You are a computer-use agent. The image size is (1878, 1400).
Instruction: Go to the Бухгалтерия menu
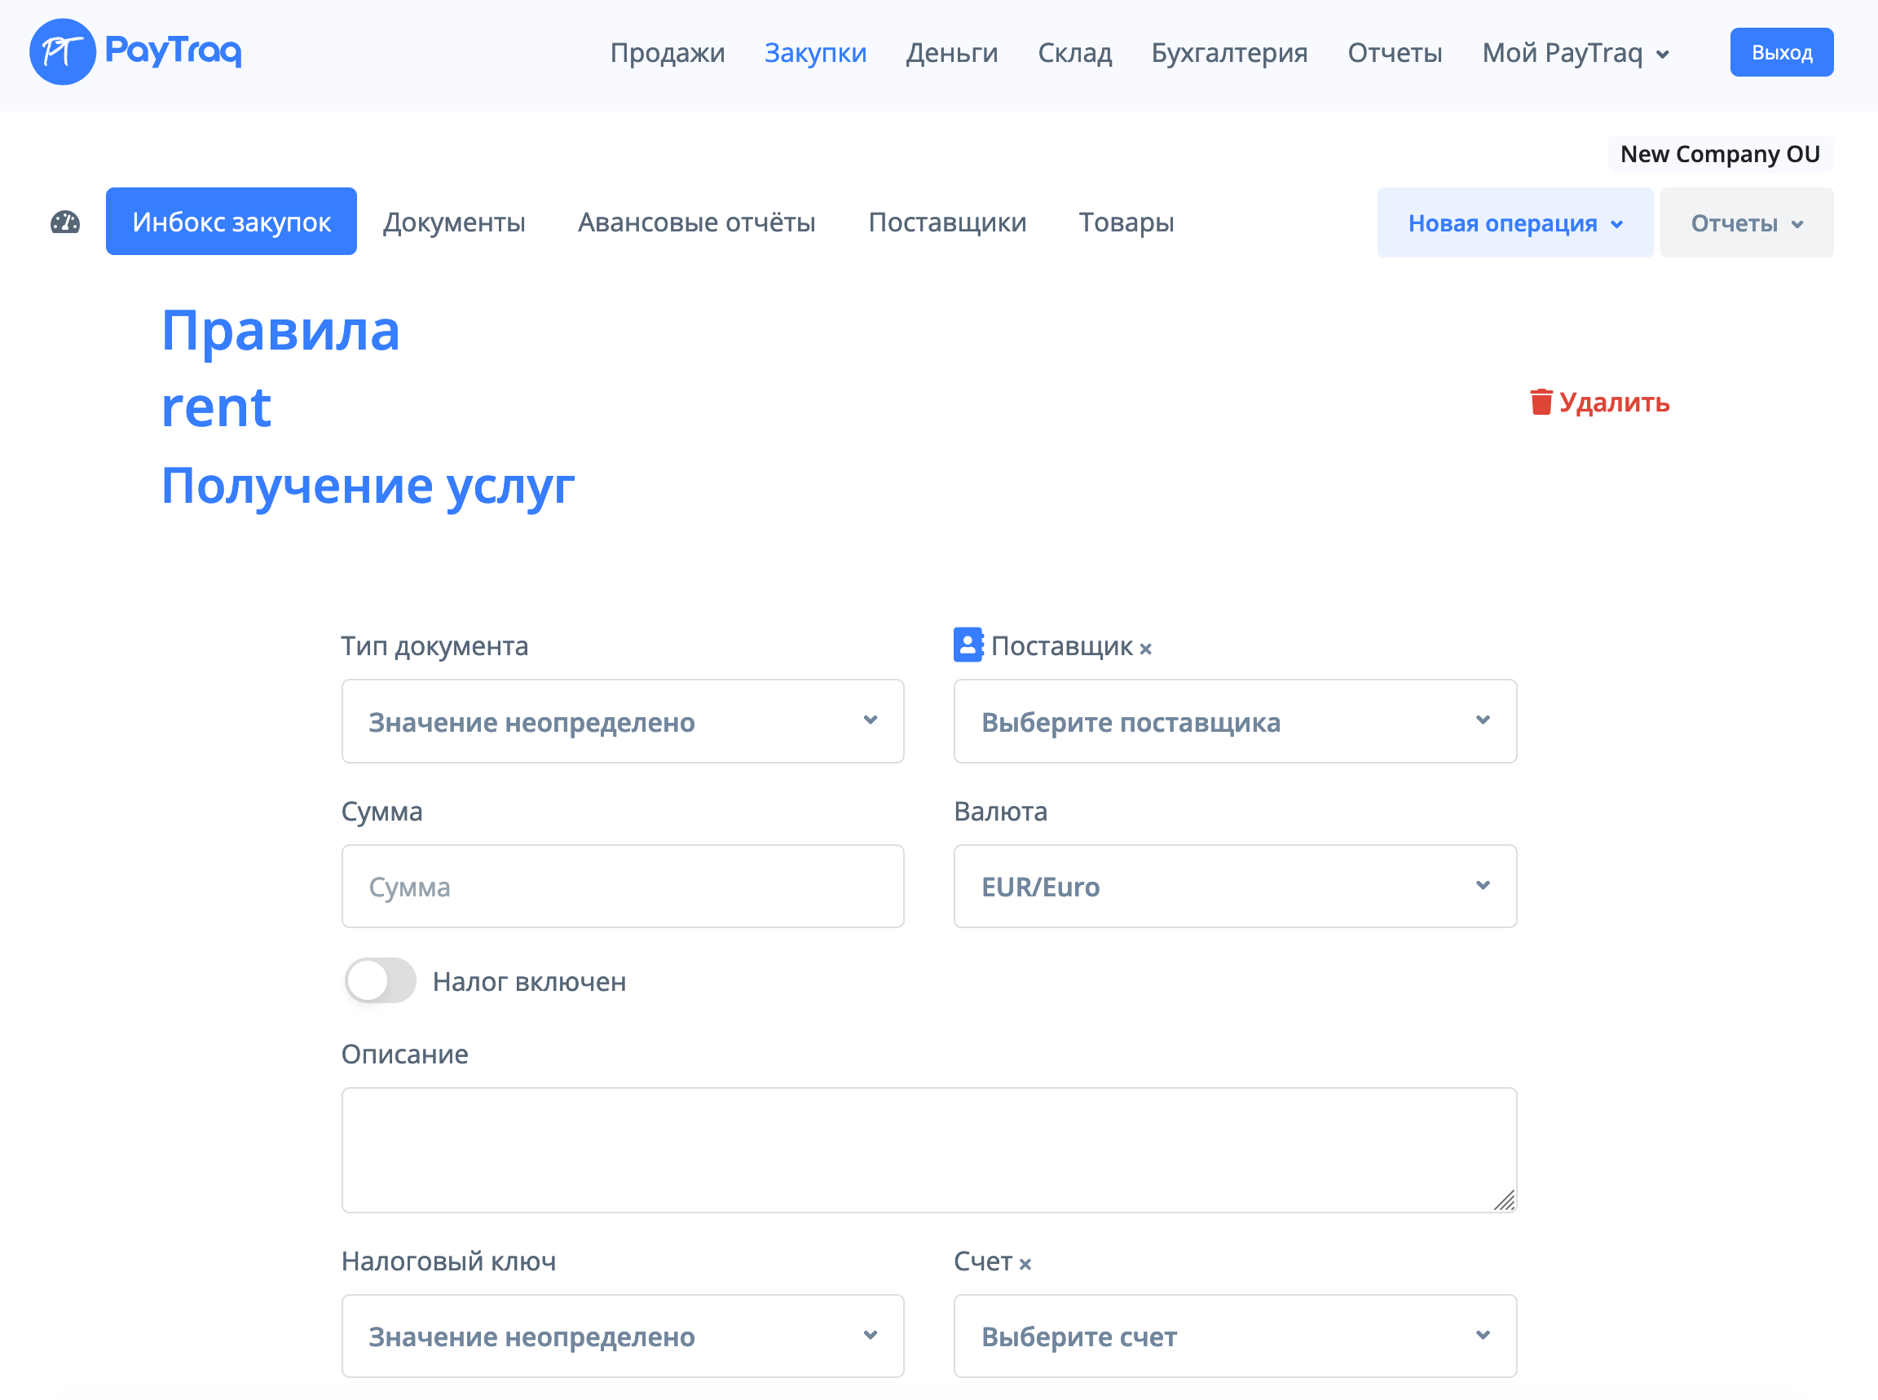click(1229, 52)
